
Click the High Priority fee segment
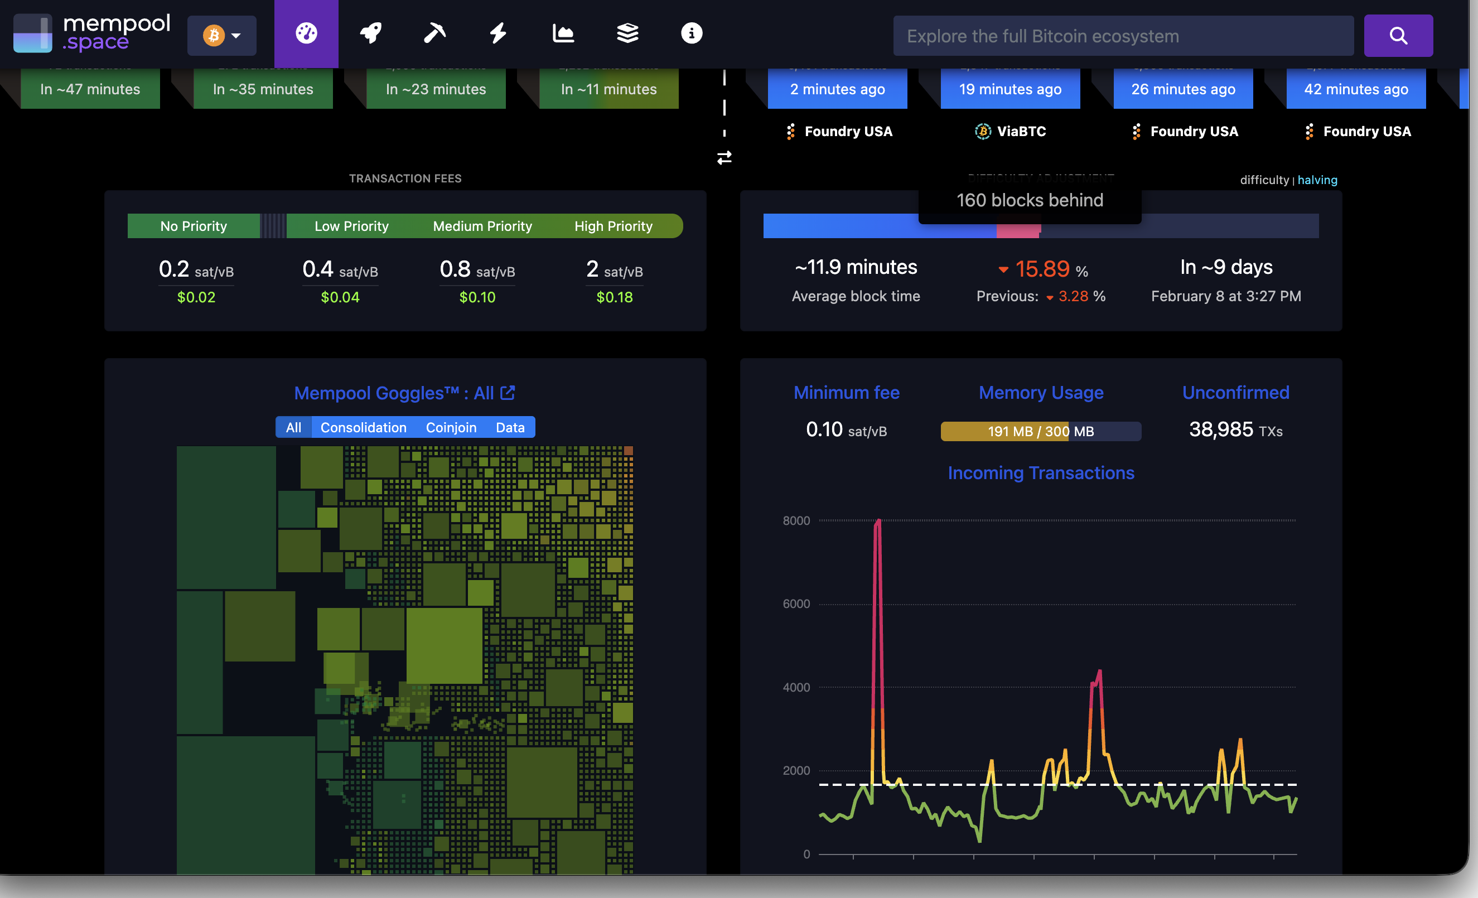click(x=614, y=226)
